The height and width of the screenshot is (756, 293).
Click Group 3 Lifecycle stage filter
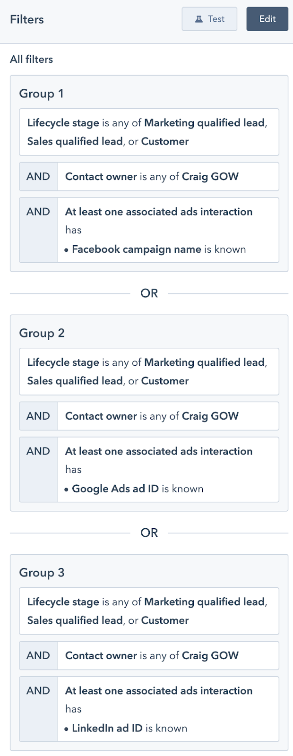tap(149, 611)
